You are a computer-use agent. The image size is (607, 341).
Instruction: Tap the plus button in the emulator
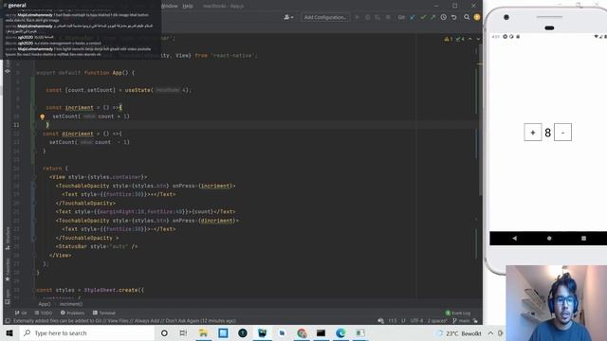pos(533,133)
